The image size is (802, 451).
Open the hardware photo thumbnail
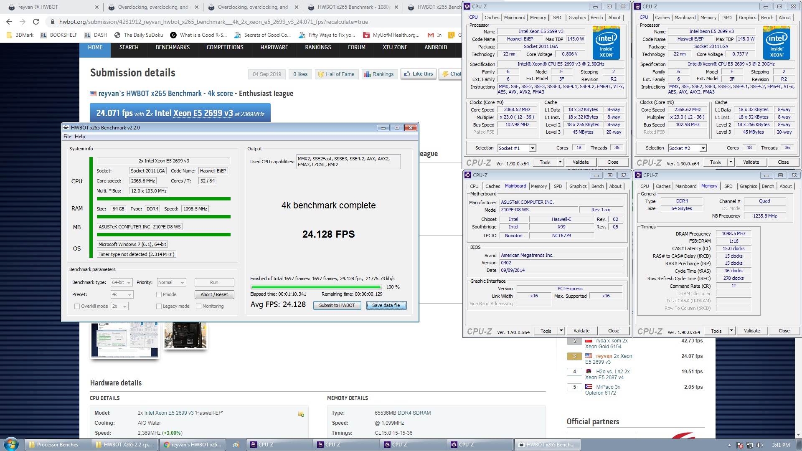click(185, 335)
